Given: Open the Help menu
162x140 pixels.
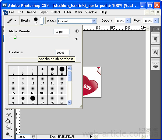Looking at the screenshot, I should point(104,12).
